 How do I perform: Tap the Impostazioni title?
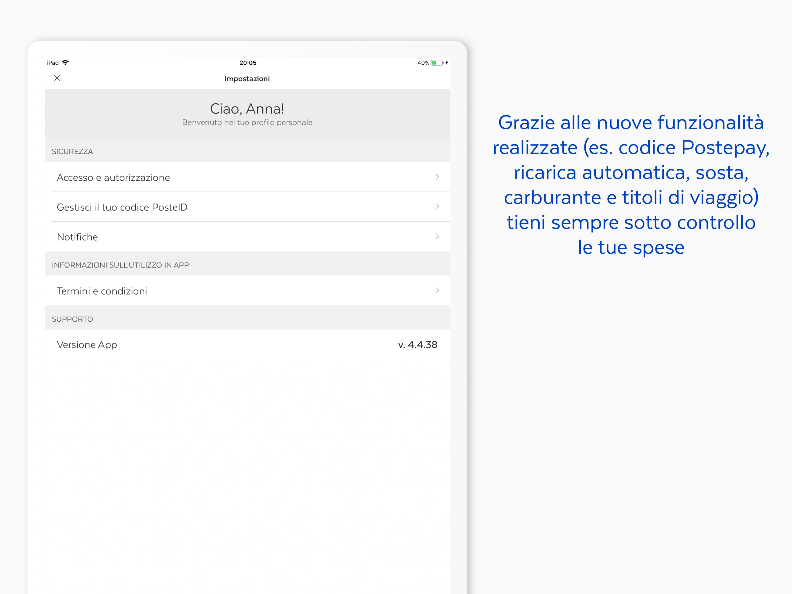[247, 79]
